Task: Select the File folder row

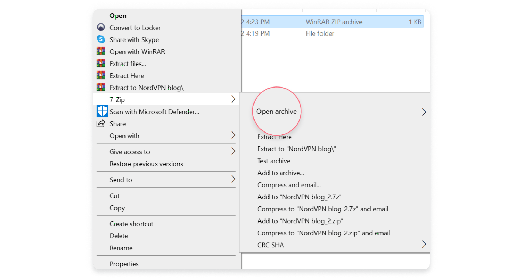Action: 333,33
